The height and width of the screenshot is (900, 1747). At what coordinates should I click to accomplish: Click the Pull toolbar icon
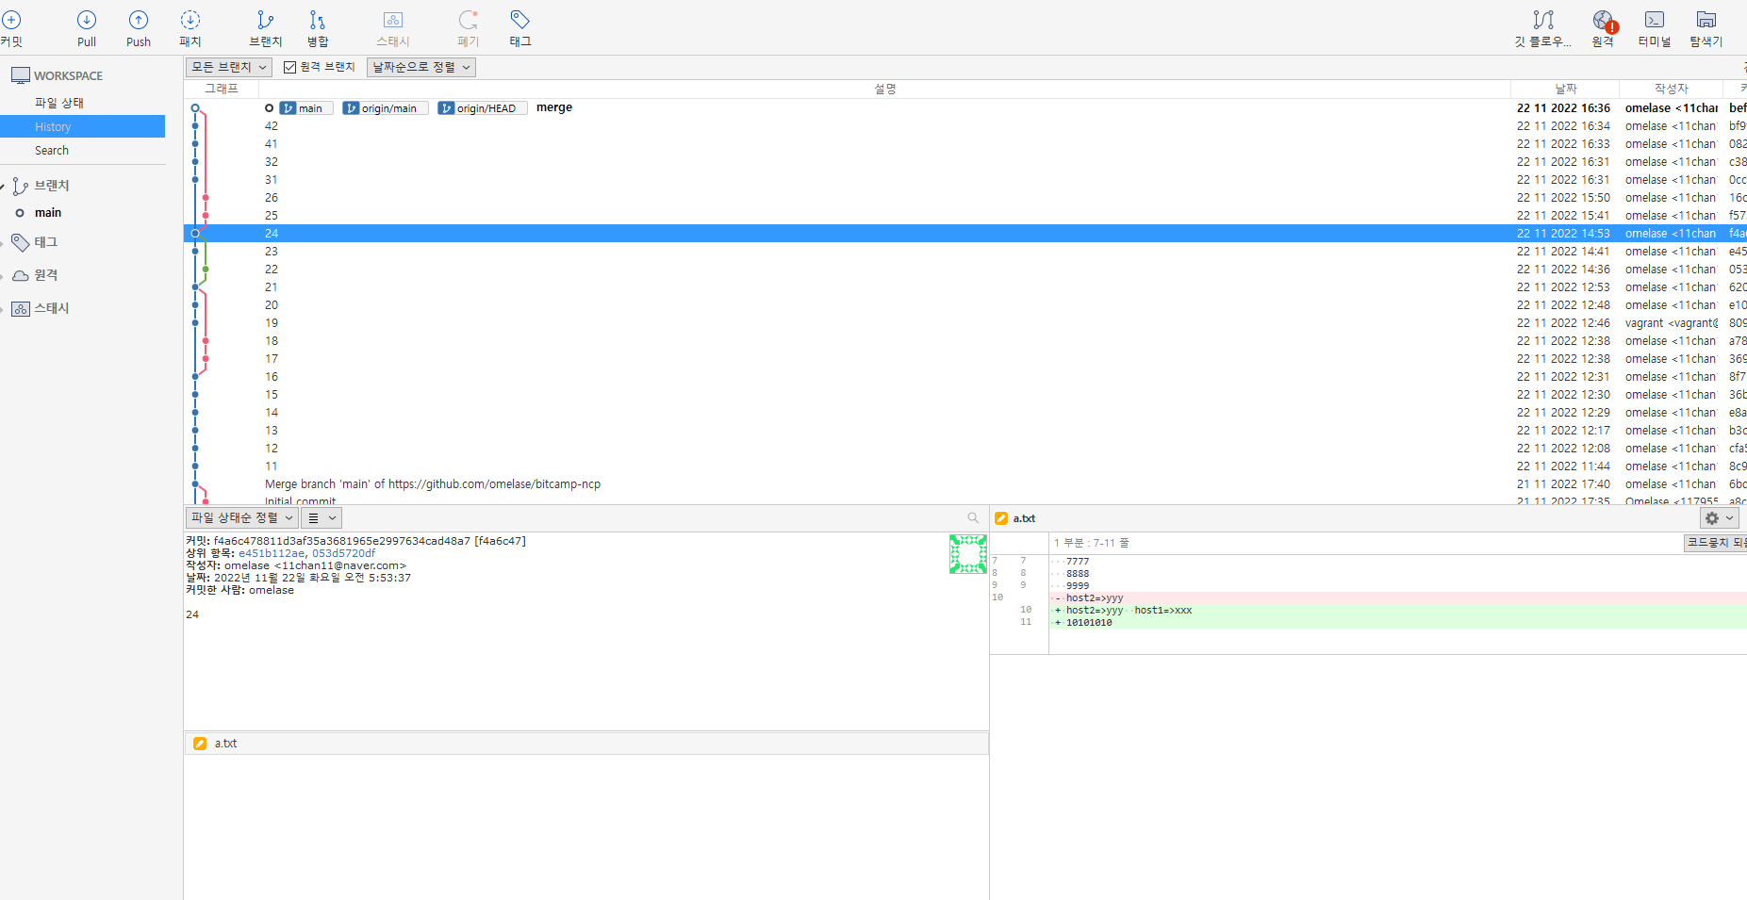(87, 27)
